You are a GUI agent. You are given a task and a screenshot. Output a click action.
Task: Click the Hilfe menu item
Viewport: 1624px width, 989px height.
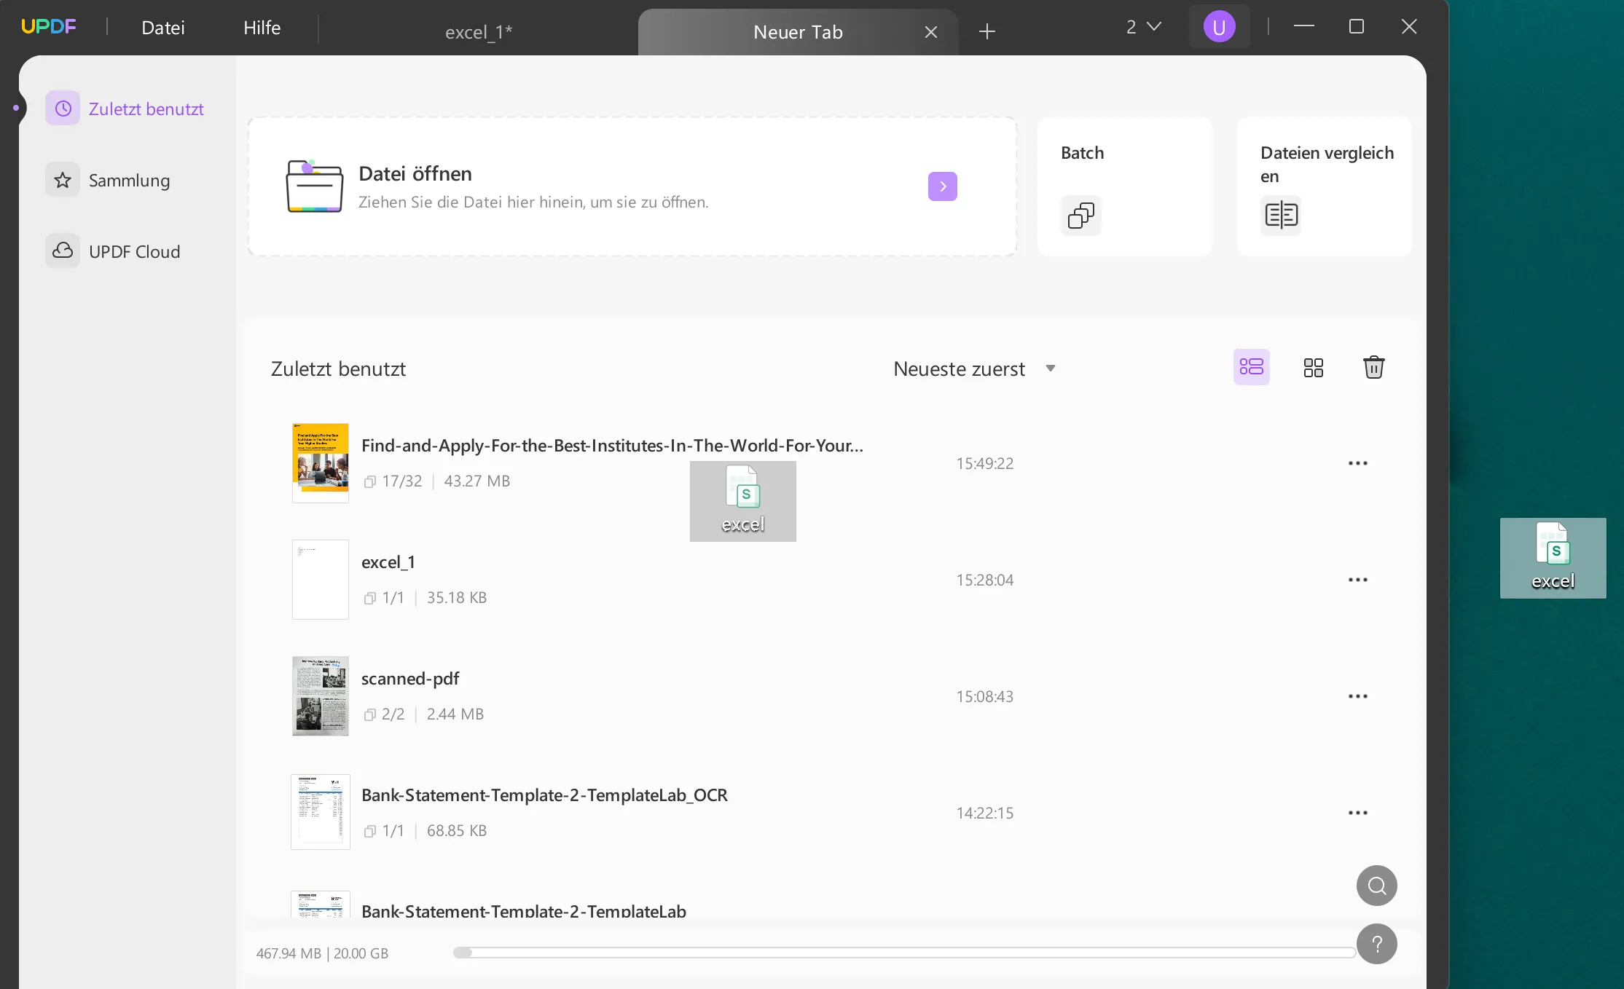[261, 27]
